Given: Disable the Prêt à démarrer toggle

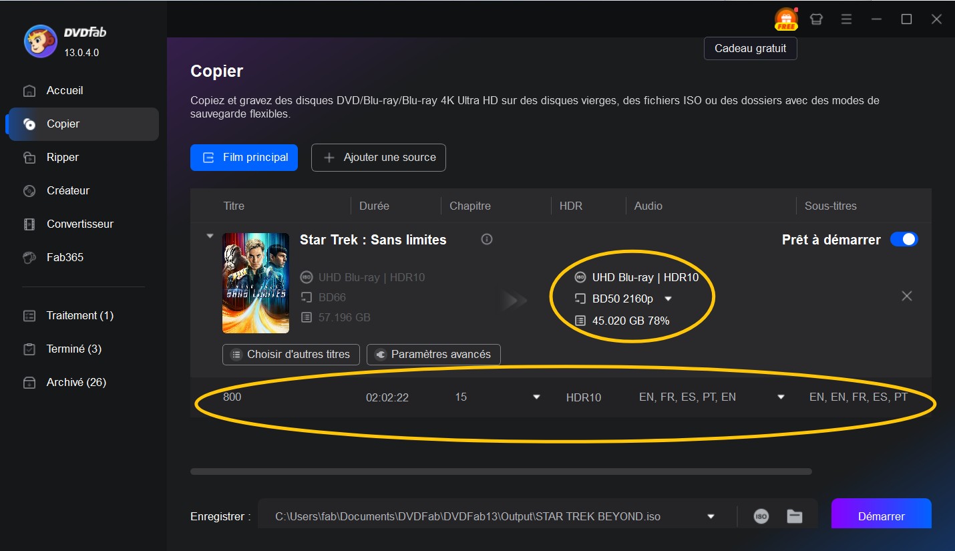Looking at the screenshot, I should click(904, 239).
